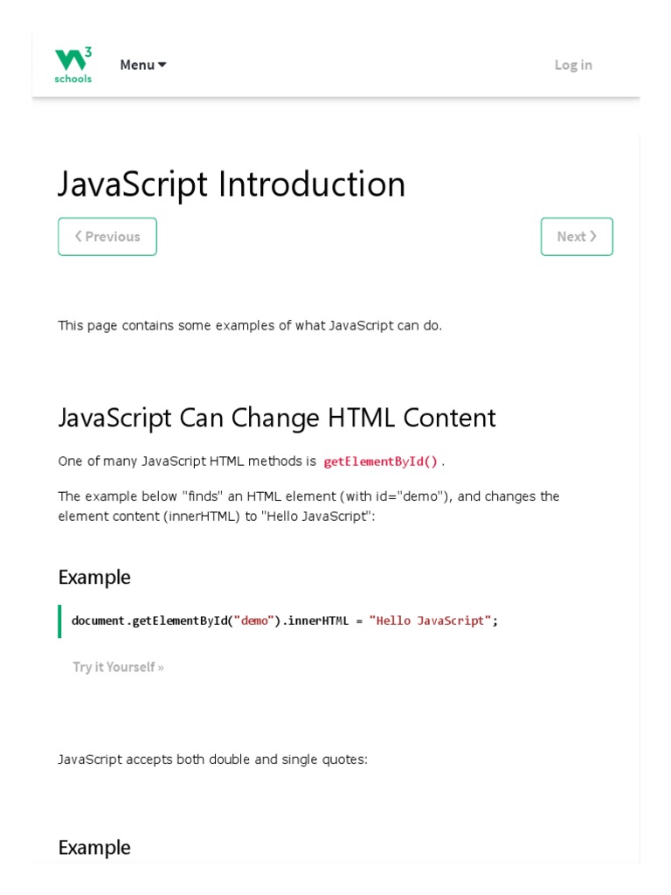Click the Log in link
The height and width of the screenshot is (895, 671).
tap(573, 65)
